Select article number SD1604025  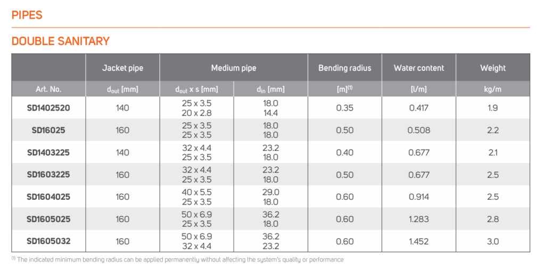(x=48, y=197)
